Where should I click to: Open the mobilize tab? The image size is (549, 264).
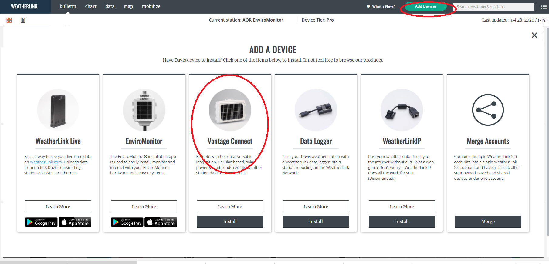pos(151,6)
